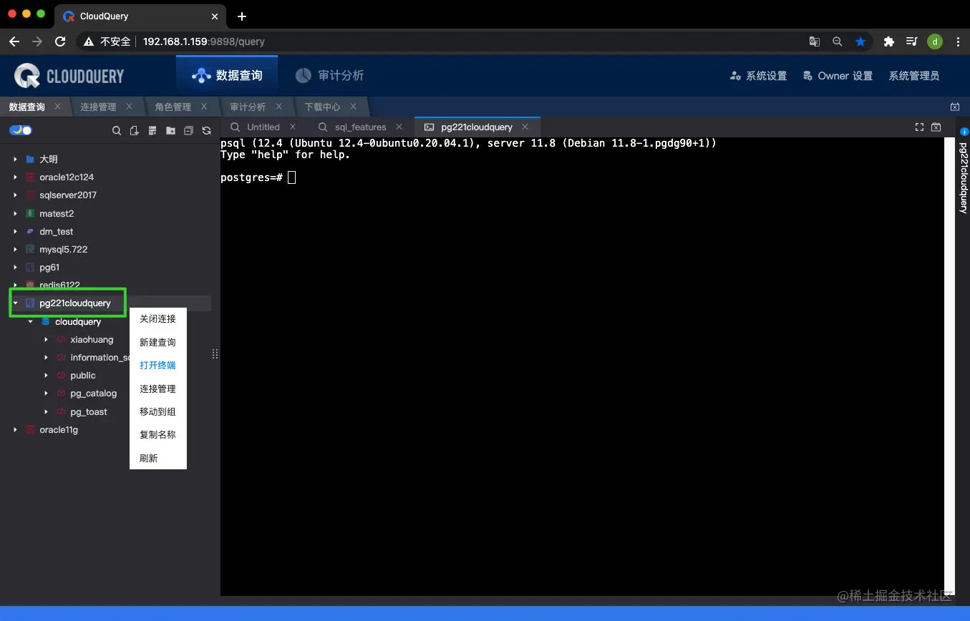Viewport: 970px width, 621px height.
Task: Select 关闭连接 from the context menu
Action: (157, 319)
